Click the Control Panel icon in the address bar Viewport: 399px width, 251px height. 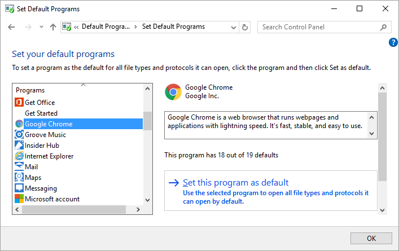[x=67, y=27]
